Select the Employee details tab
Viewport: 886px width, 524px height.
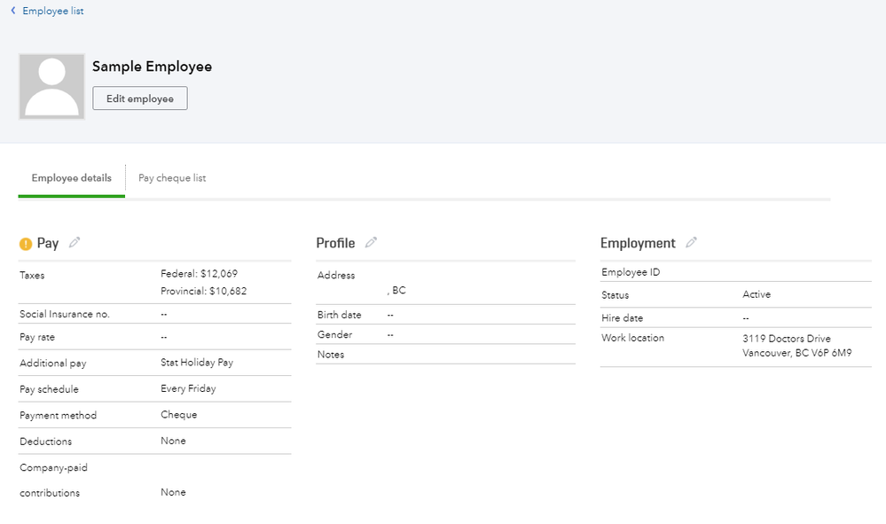pos(71,178)
